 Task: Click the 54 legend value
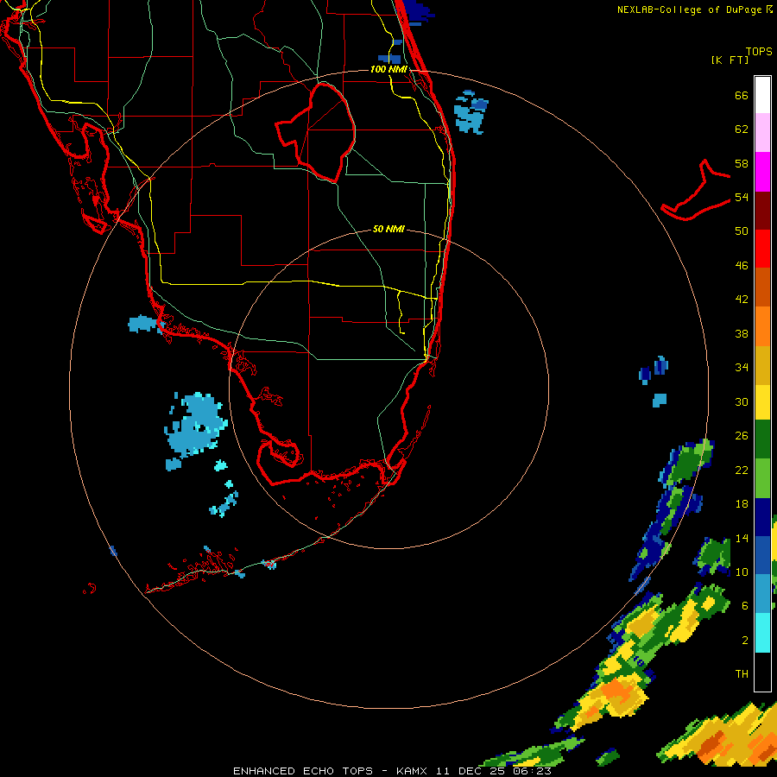click(742, 197)
